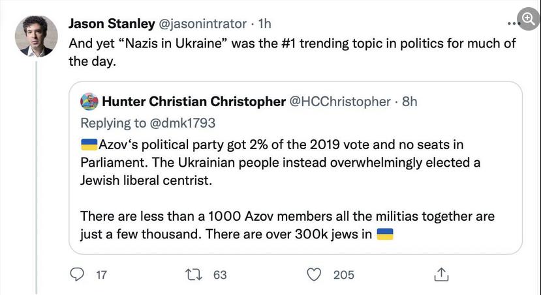Open the Hunter Christian Christopher name link
This screenshot has height=295, width=541.
coord(194,102)
